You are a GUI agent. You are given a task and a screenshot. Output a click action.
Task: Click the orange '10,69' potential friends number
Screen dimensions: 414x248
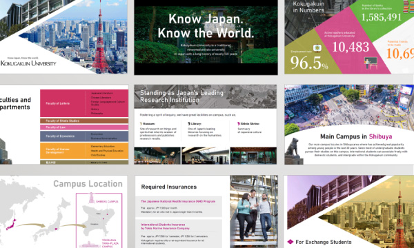400,54
